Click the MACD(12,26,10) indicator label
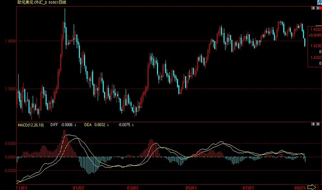322x190 pixels. 31,125
